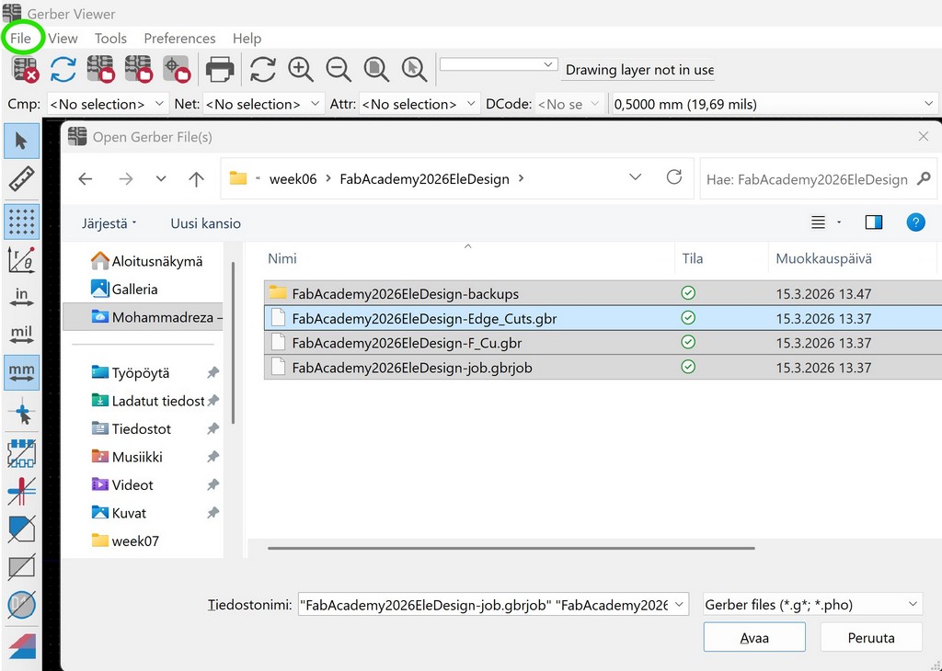This screenshot has width=942, height=671.
Task: Click the Uusi kansio button
Action: (205, 223)
